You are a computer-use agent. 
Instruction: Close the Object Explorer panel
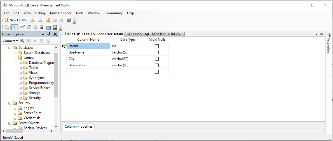55,34
